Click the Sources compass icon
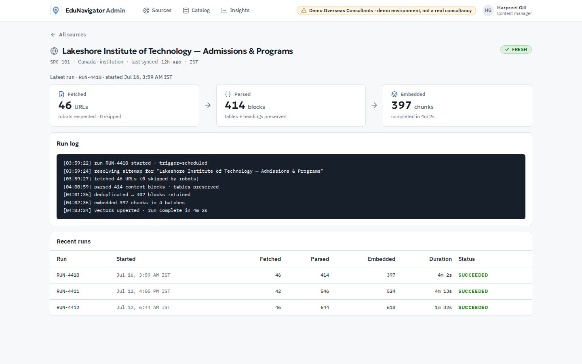This screenshot has width=582, height=364. (146, 11)
